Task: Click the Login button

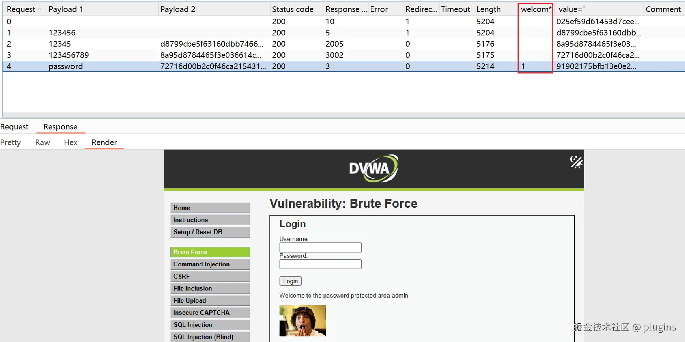Action: [290, 281]
